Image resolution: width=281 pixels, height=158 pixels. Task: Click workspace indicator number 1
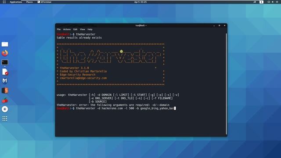coord(261,2)
